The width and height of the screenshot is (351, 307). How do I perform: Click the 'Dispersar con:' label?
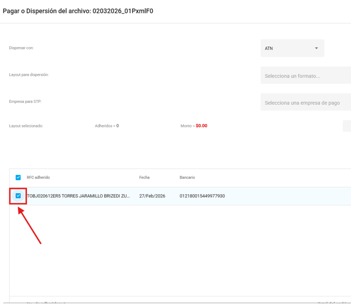21,48
